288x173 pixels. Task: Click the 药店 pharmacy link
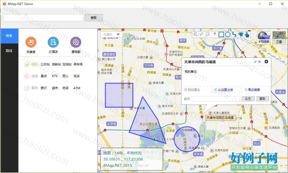click(x=65, y=88)
